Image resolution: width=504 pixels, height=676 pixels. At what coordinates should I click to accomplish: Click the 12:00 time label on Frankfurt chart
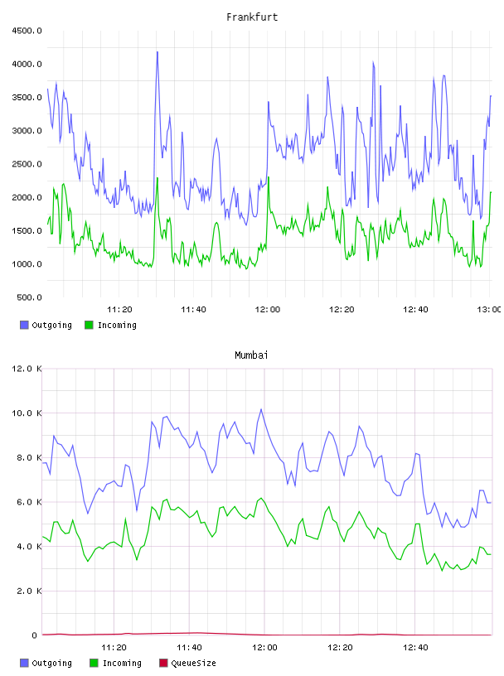[x=268, y=310]
